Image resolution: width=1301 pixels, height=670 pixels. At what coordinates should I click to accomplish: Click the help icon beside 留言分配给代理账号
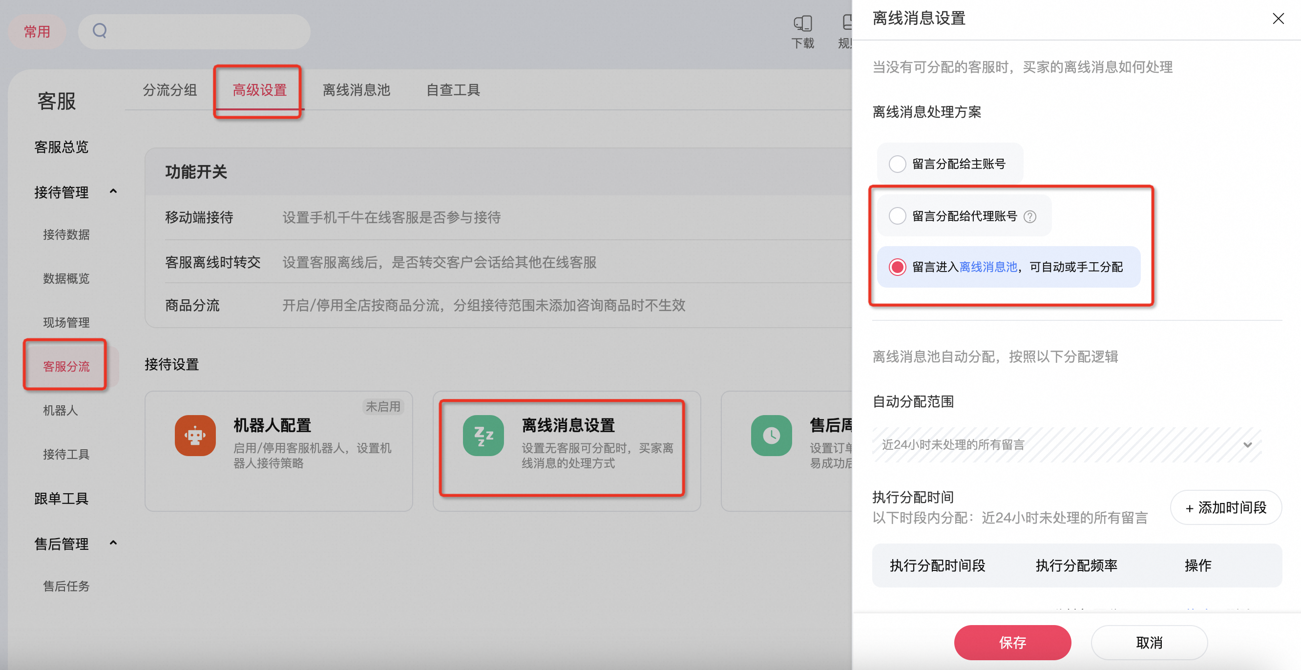(1029, 217)
